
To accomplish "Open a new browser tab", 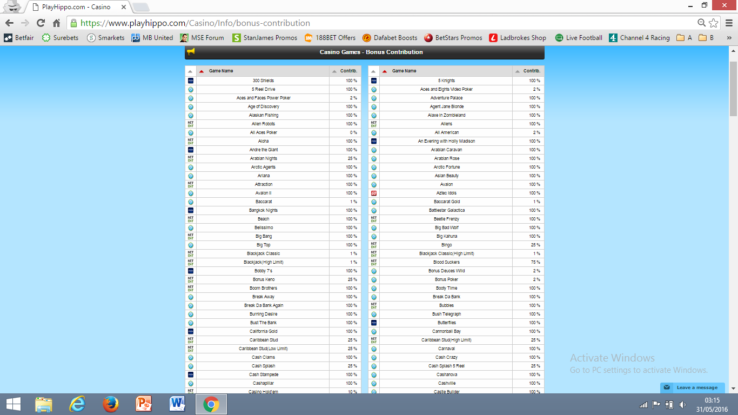I will click(140, 7).
